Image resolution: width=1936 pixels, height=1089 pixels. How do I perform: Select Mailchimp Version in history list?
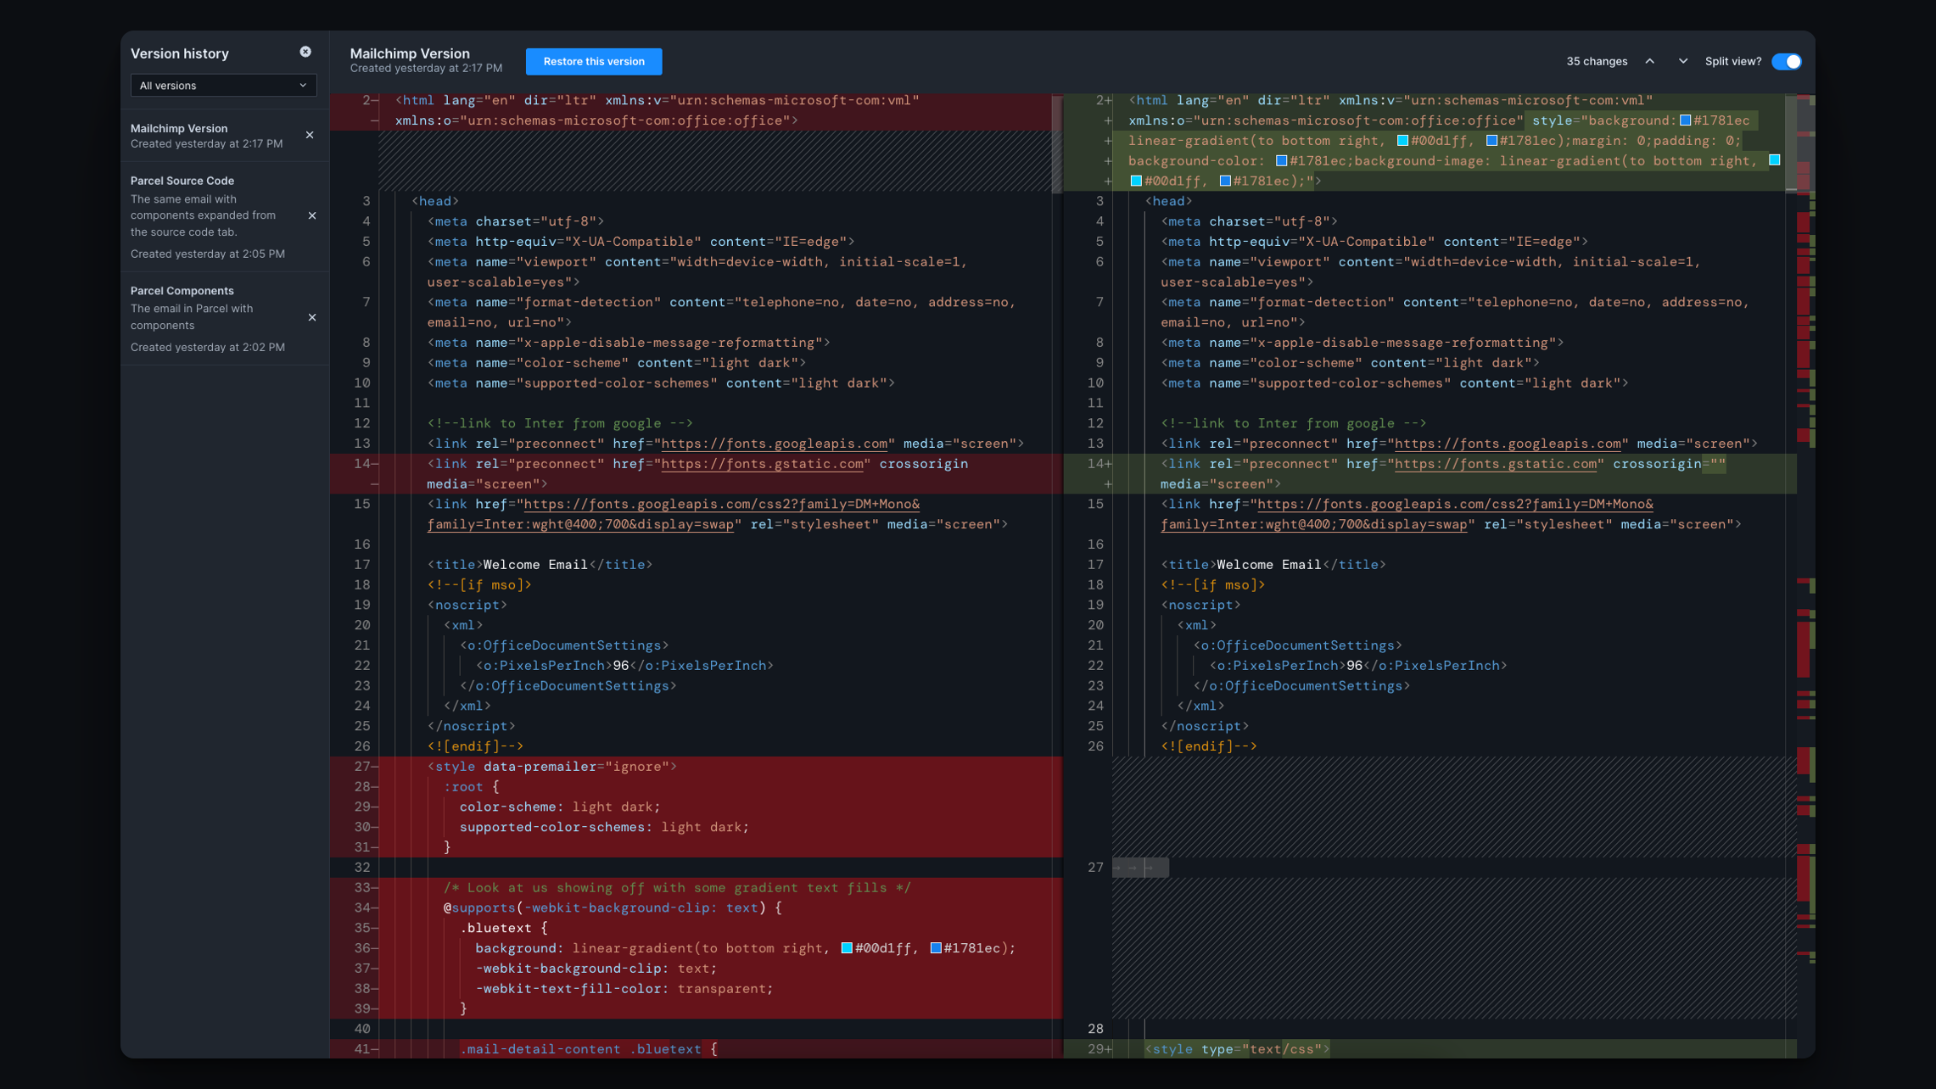pyautogui.click(x=178, y=129)
